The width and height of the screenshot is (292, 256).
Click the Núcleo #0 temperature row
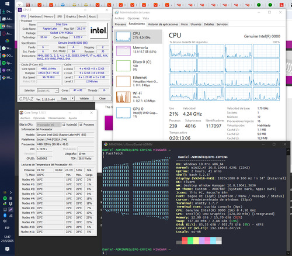click(57, 179)
